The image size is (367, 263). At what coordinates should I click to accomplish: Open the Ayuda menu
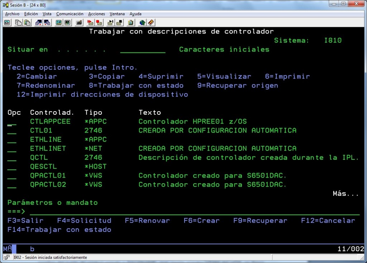tap(135, 14)
